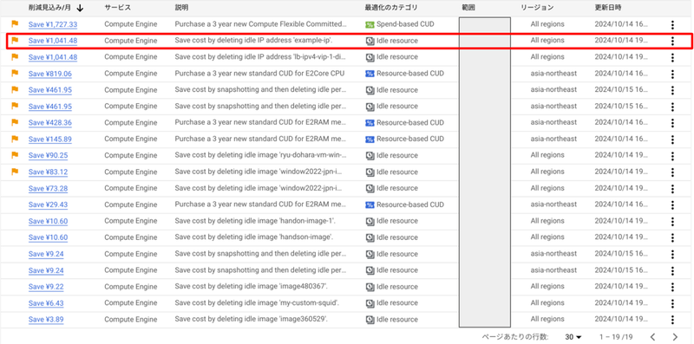The image size is (694, 344).
Task: Open the Save ¥3.89 link
Action: 46,320
